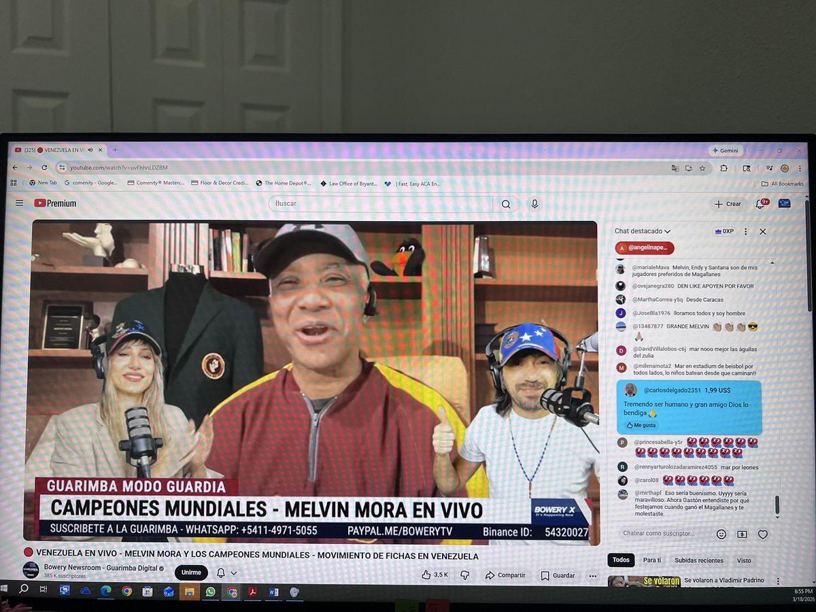Expand the Chat destacado dropdown
Viewport: 816px width, 612px height.
click(x=643, y=231)
